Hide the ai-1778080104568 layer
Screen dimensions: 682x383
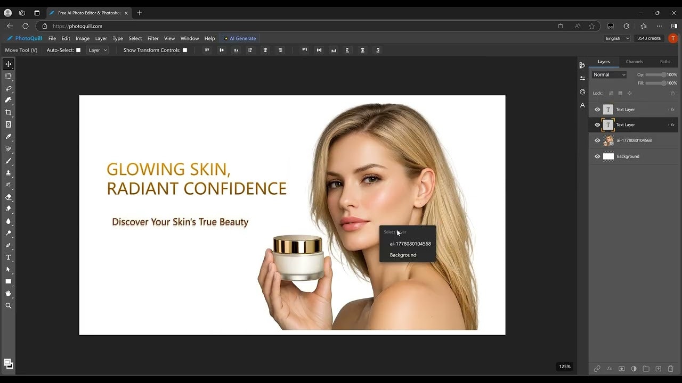click(597, 140)
